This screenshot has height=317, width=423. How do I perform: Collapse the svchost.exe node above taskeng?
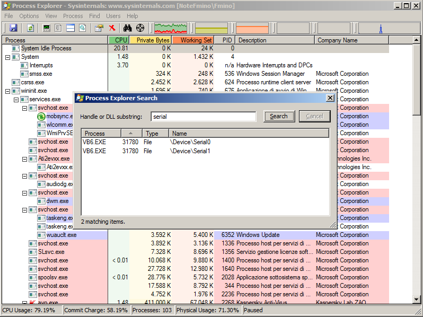point(24,210)
